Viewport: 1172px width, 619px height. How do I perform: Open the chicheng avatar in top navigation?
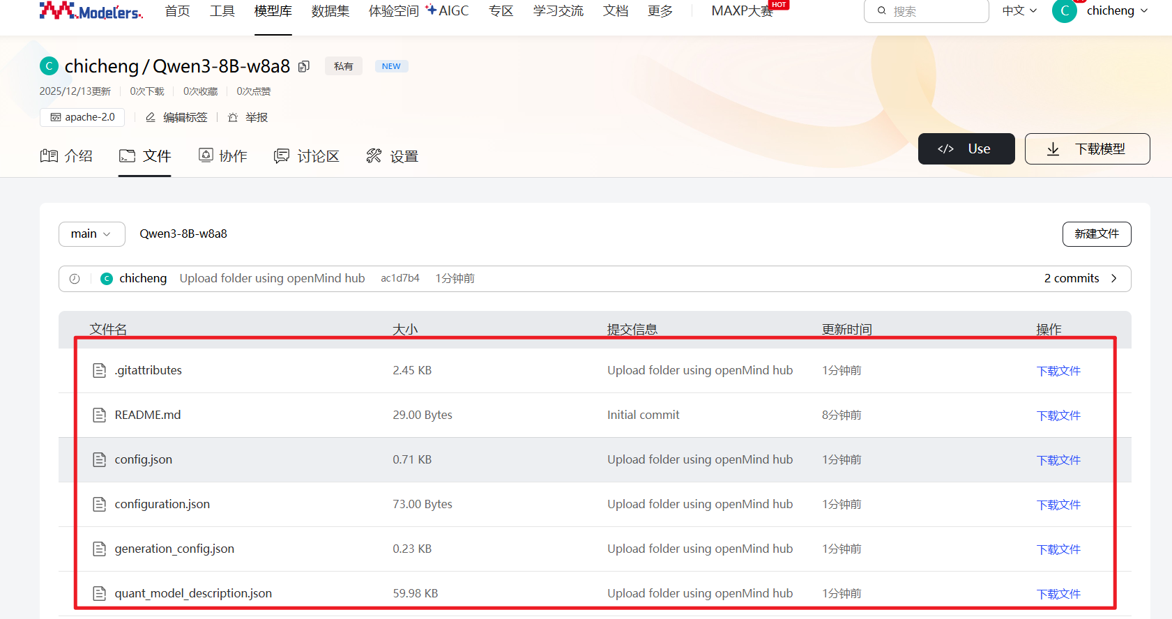1065,10
